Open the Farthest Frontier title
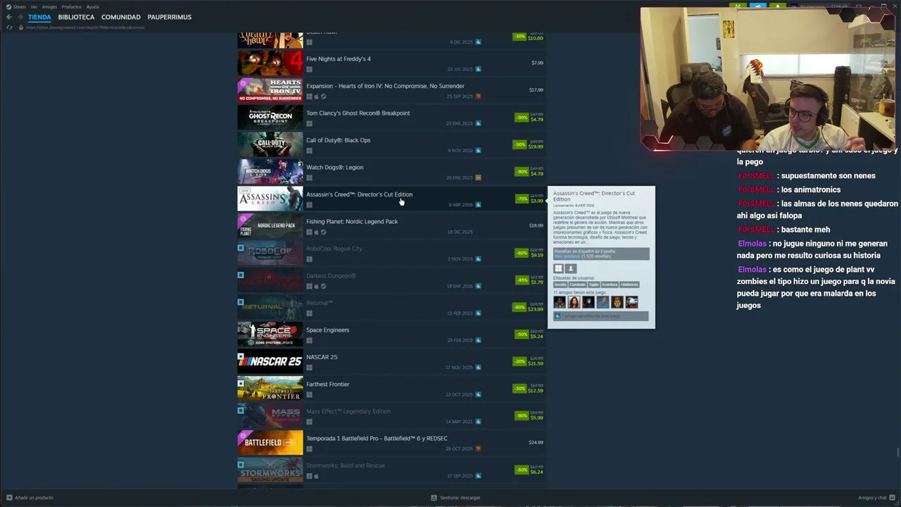Viewport: 901px width, 507px height. 327,384
